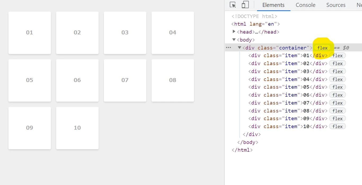Click the 01 card on the page
The width and height of the screenshot is (362, 185).
tap(30, 33)
